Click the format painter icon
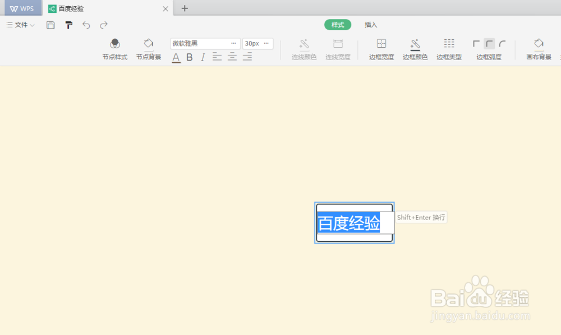Image resolution: width=561 pixels, height=335 pixels. (68, 25)
